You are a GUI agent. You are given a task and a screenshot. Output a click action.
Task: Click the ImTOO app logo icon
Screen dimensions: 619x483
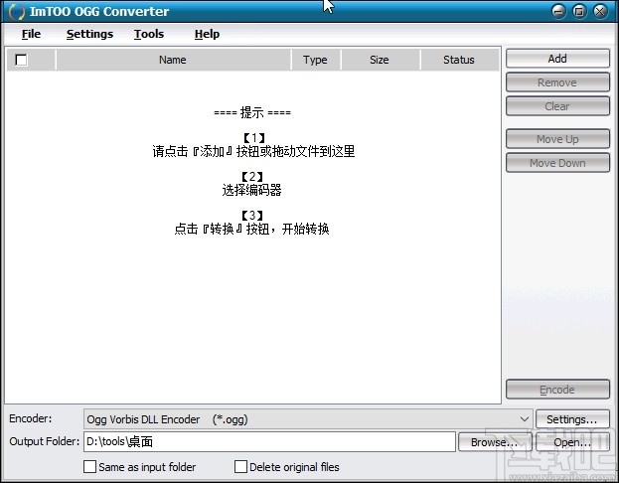click(x=17, y=12)
